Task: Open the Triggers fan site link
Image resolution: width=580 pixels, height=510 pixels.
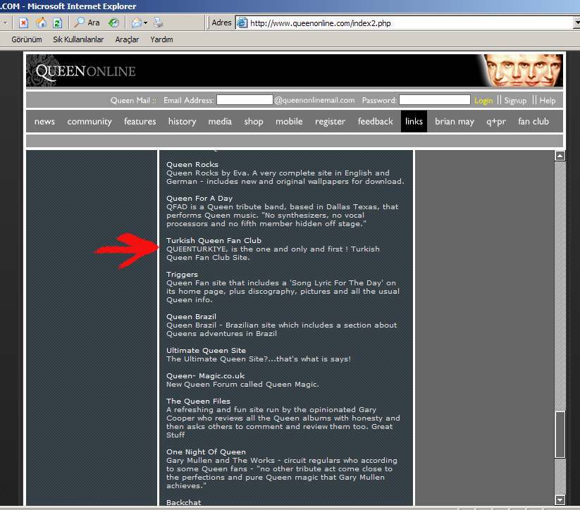Action: [x=182, y=275]
